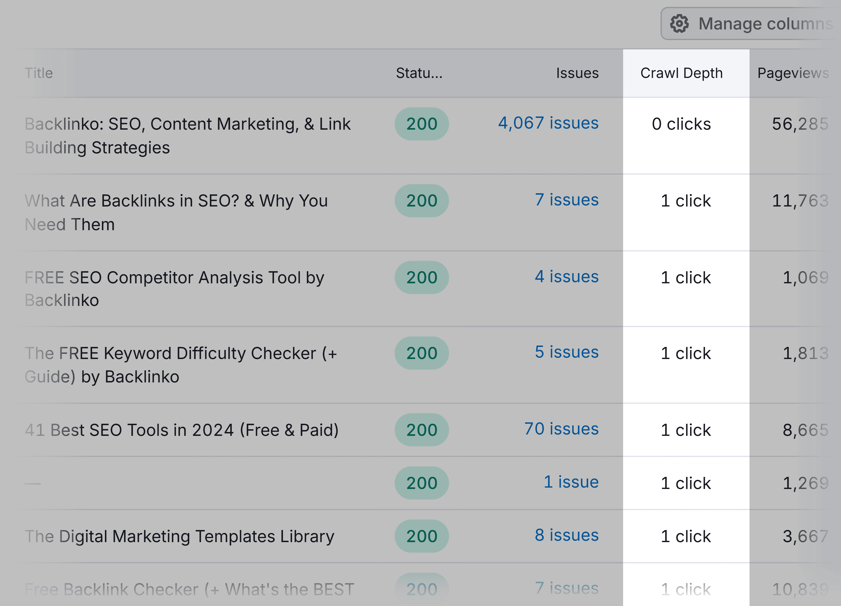Click 1 click cell in the untitled row
841x606 pixels.
pos(686,483)
